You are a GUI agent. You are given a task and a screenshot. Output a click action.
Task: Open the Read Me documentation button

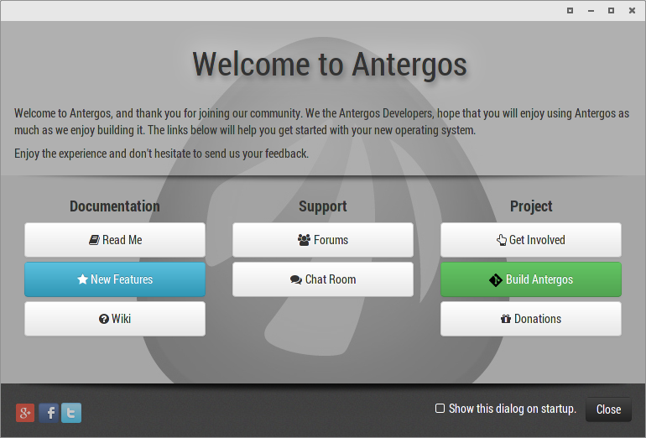click(x=115, y=240)
